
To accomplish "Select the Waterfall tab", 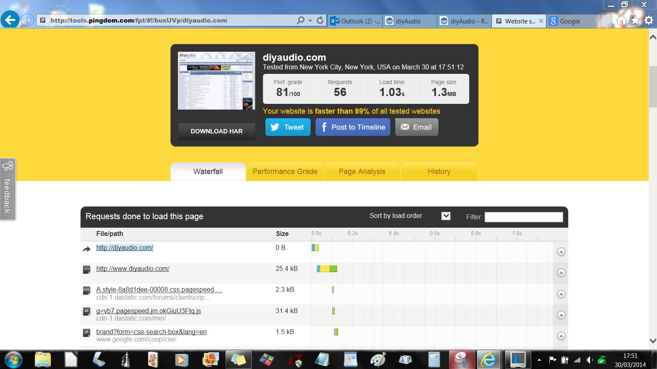I will (208, 172).
